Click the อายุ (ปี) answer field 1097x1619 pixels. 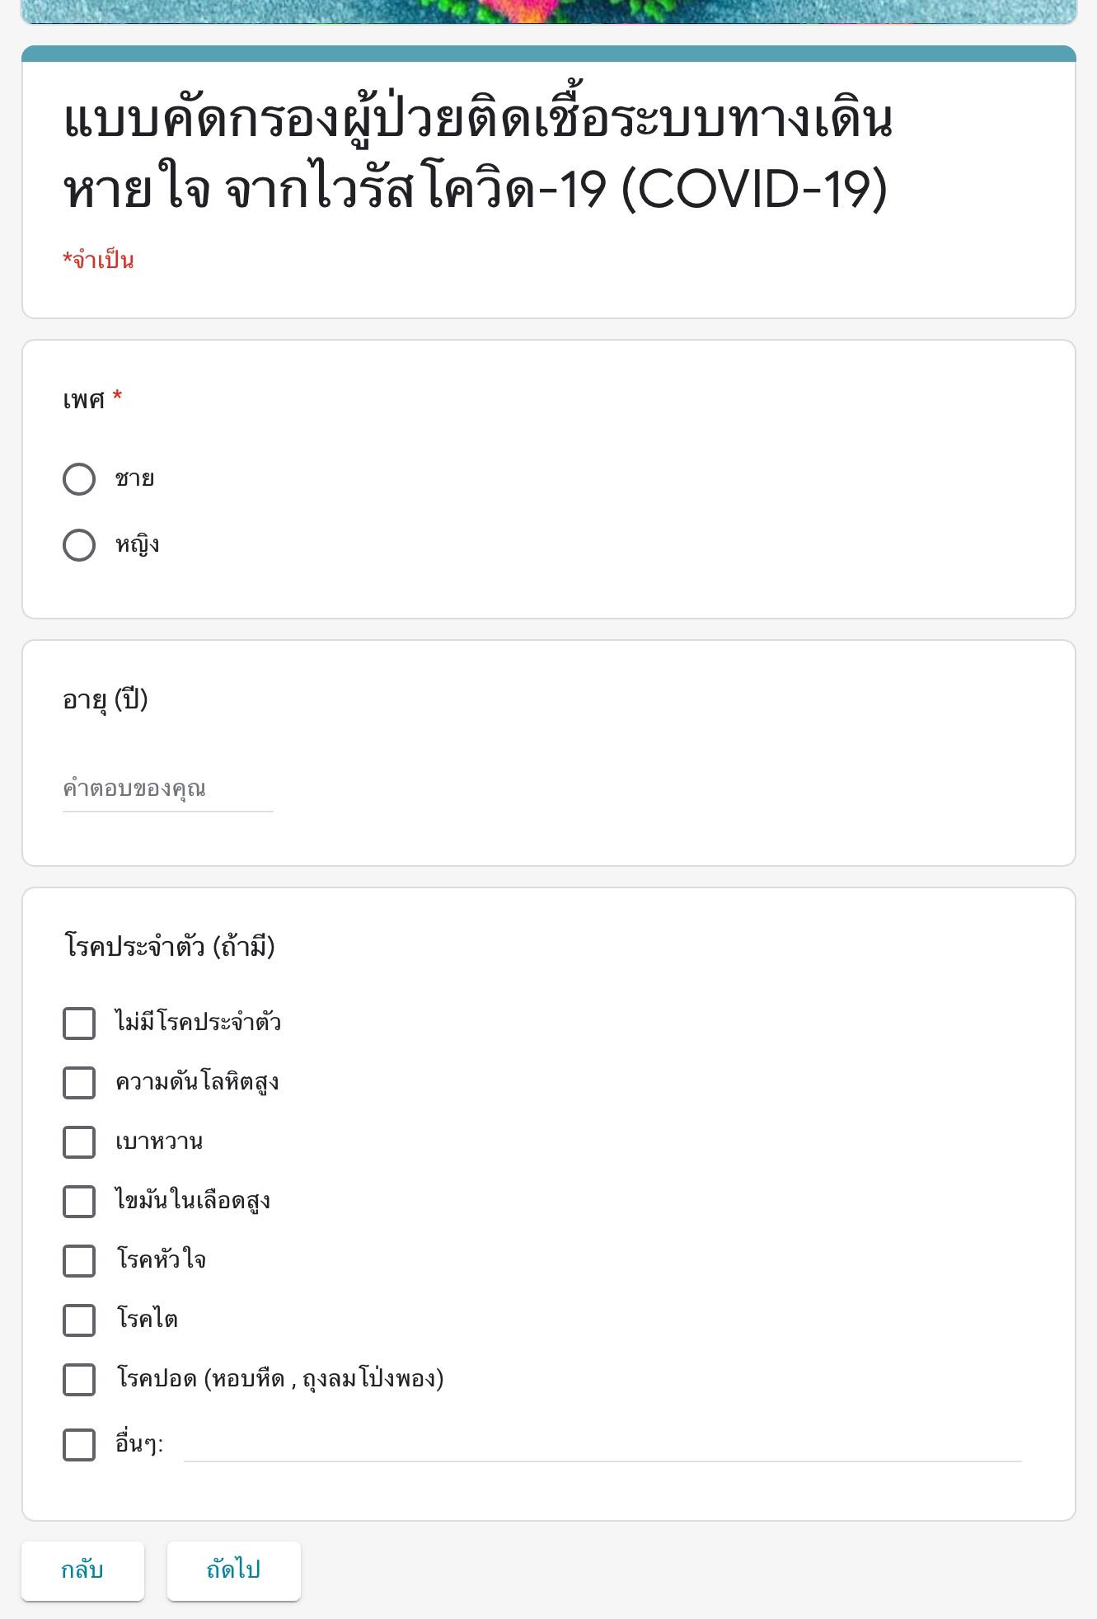(168, 789)
